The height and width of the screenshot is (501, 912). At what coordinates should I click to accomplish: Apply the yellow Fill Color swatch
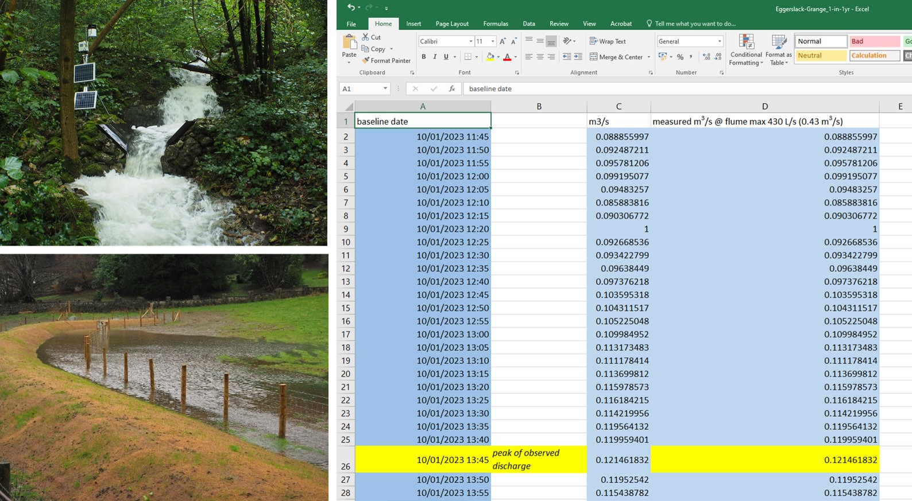point(490,57)
